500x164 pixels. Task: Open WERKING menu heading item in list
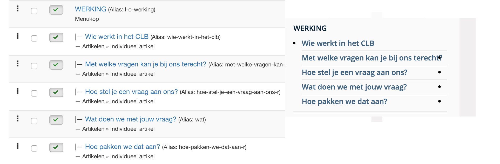(x=90, y=9)
